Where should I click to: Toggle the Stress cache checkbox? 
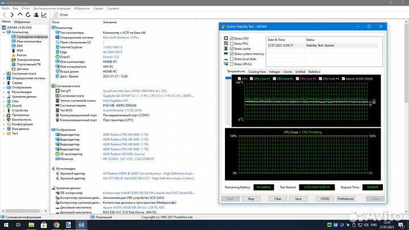232,49
